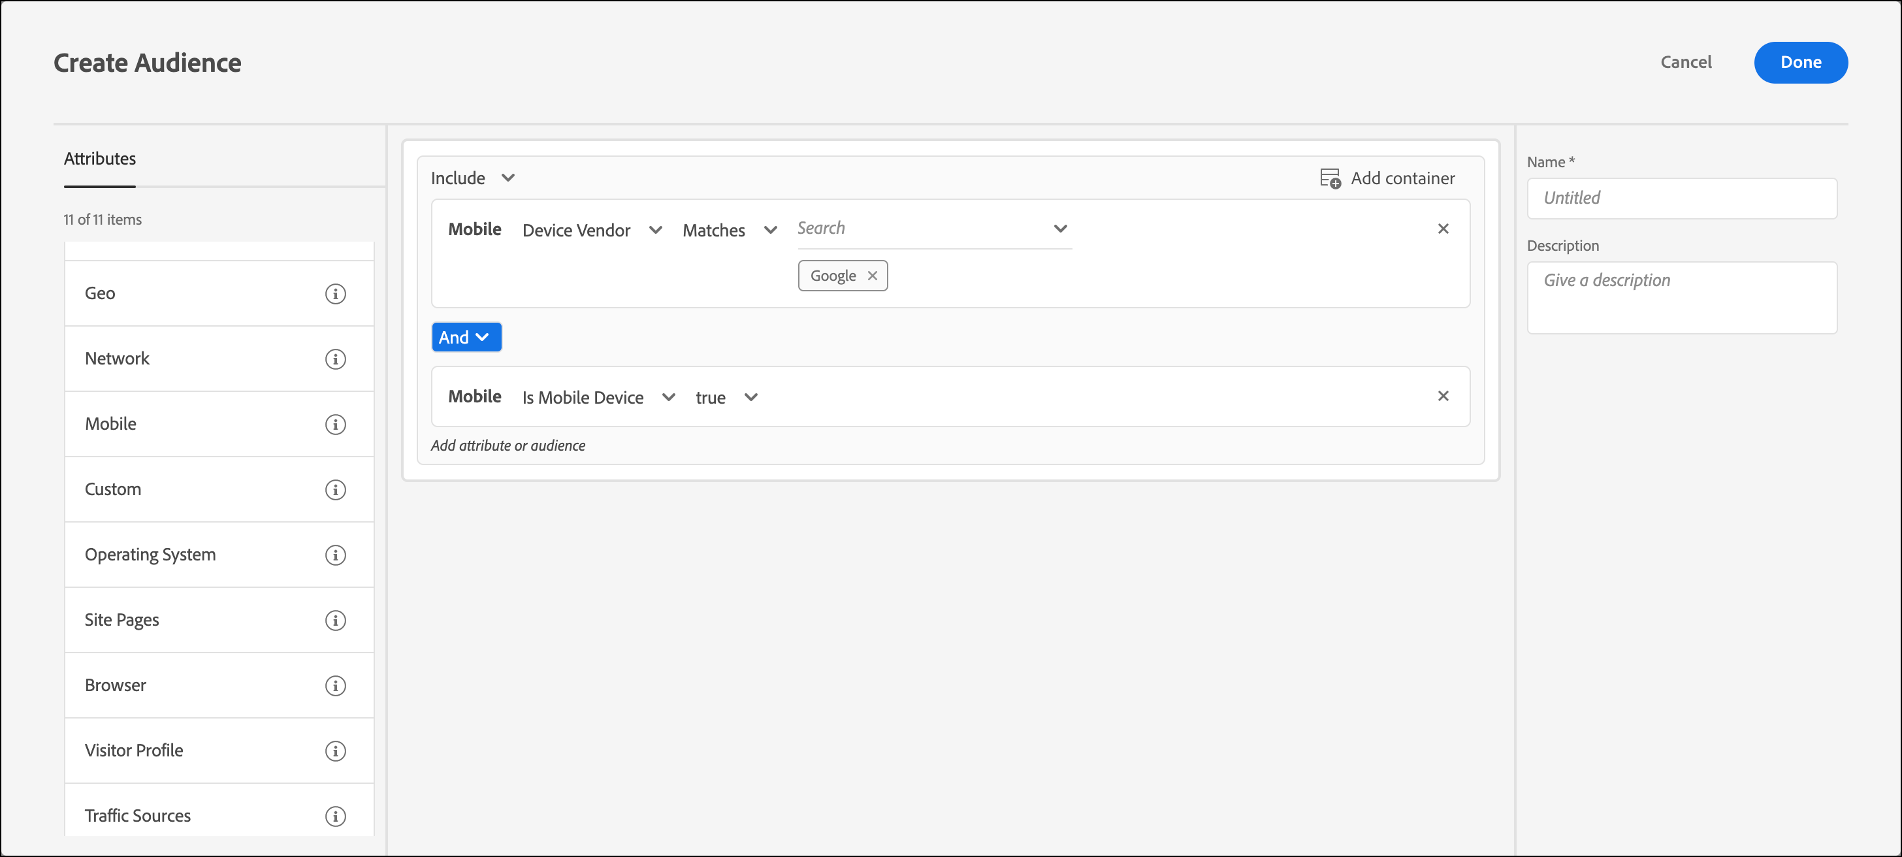Click the Add container icon

pyautogui.click(x=1330, y=178)
